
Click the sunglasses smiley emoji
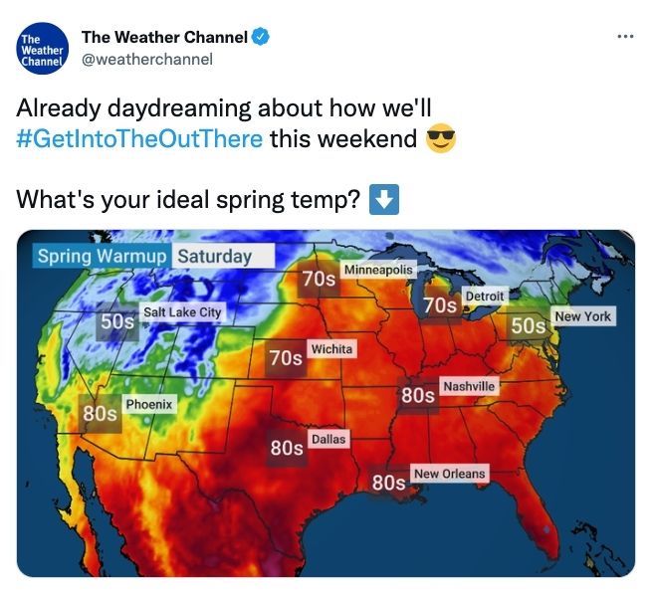440,138
